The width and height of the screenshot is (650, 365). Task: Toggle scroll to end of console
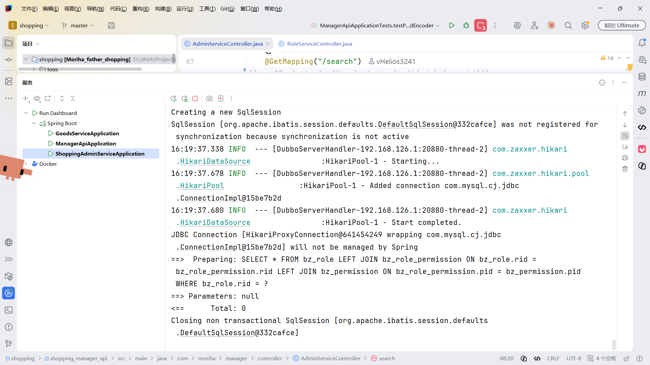tap(625, 147)
